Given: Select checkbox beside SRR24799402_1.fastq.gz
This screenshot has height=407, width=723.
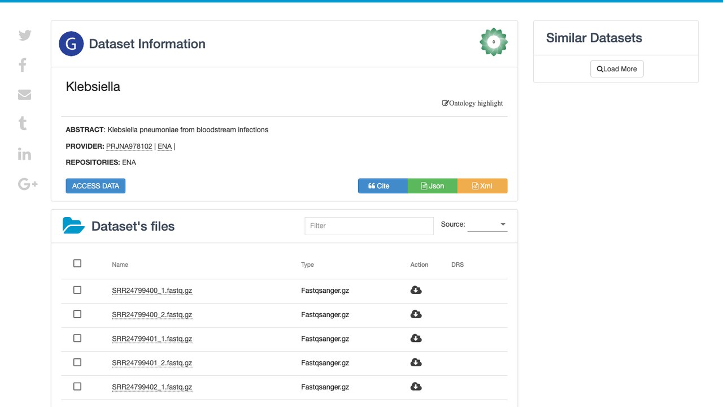Looking at the screenshot, I should [77, 387].
